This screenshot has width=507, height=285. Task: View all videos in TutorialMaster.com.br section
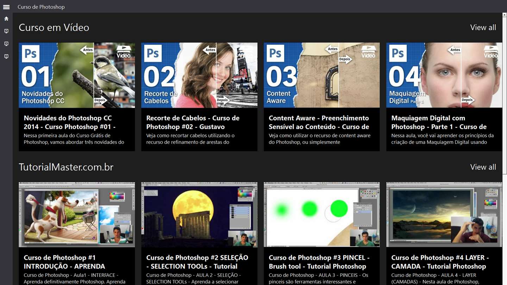click(483, 167)
